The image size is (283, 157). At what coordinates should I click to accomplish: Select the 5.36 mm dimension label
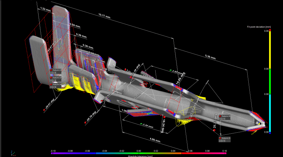pyautogui.click(x=210, y=57)
